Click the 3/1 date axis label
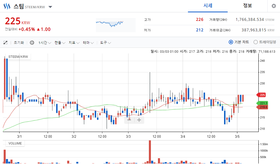The height and width of the screenshot is (164, 280). pos(19,136)
